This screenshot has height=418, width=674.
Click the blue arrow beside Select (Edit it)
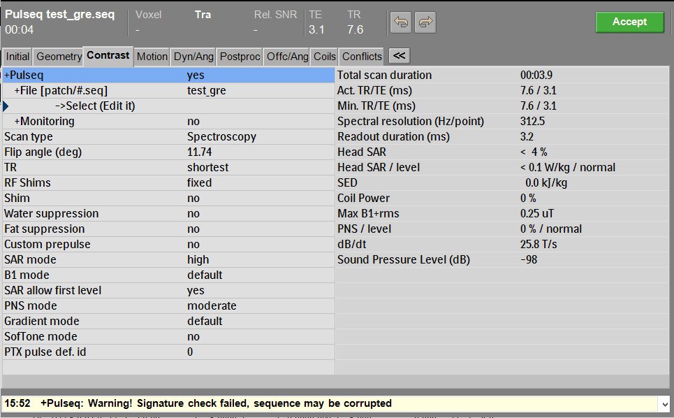(x=6, y=106)
